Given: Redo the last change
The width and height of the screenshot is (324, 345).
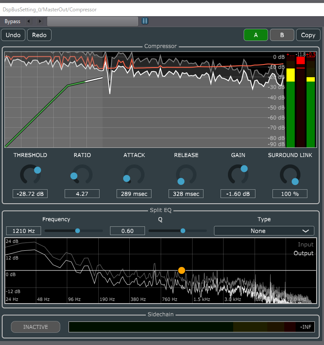Looking at the screenshot, I should (x=39, y=35).
